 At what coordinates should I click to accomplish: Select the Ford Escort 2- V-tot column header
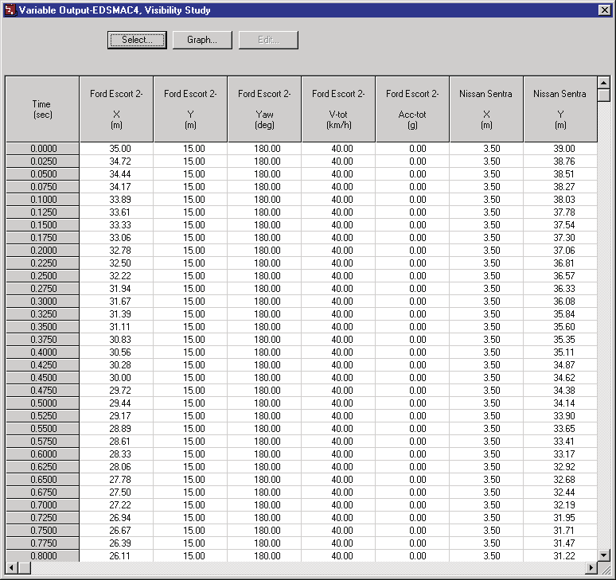click(x=338, y=109)
